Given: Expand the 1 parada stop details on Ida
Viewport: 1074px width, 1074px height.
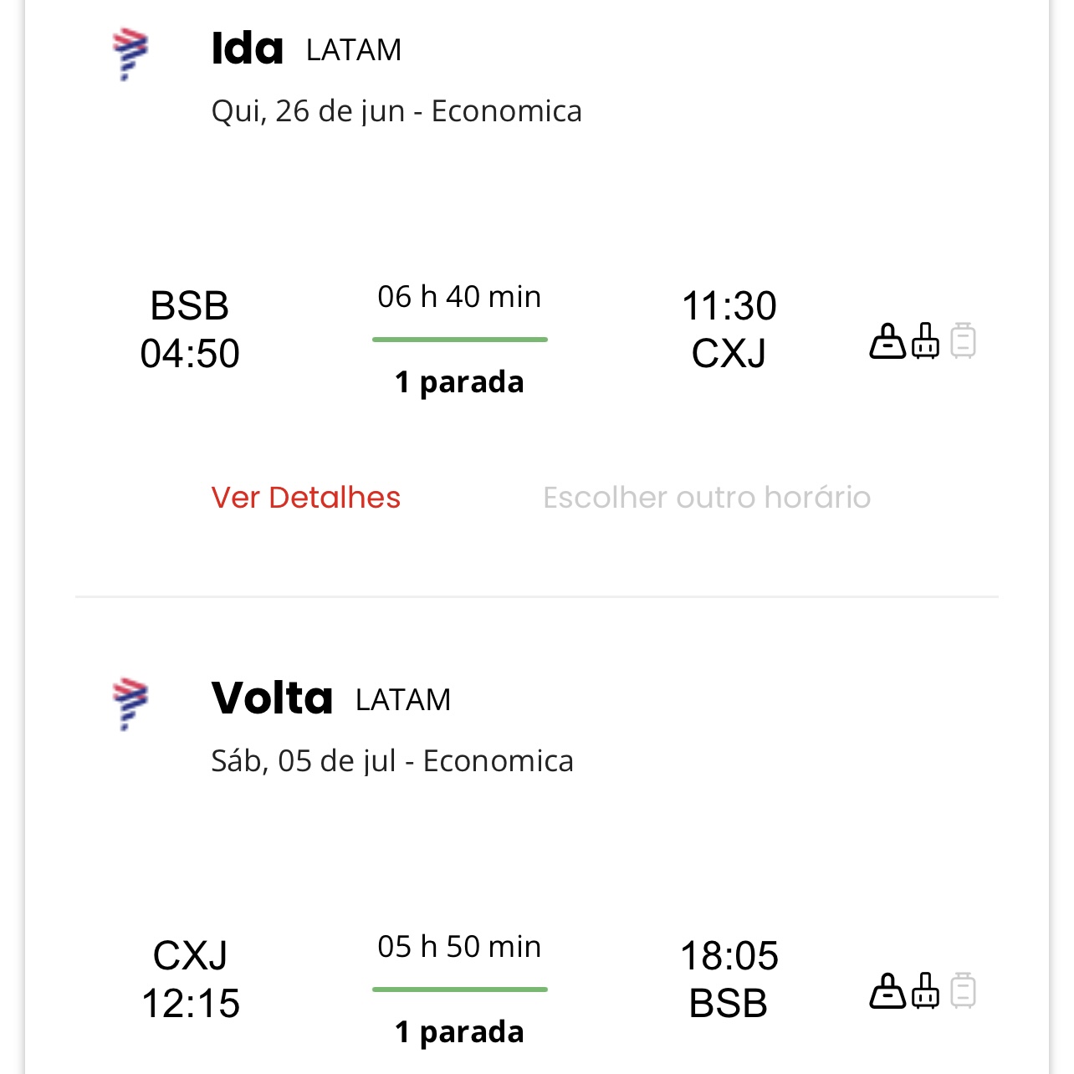Looking at the screenshot, I should (459, 382).
